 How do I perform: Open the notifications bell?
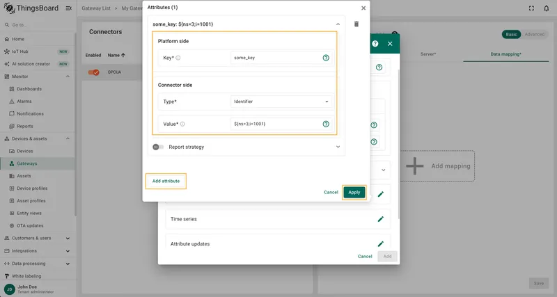(547, 8)
